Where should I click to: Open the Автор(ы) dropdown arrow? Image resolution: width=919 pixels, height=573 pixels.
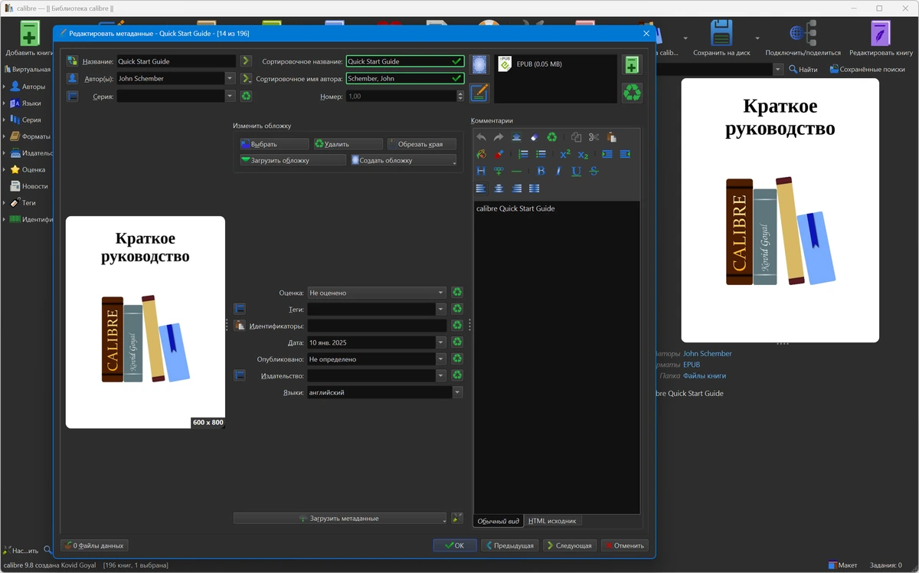tap(230, 78)
